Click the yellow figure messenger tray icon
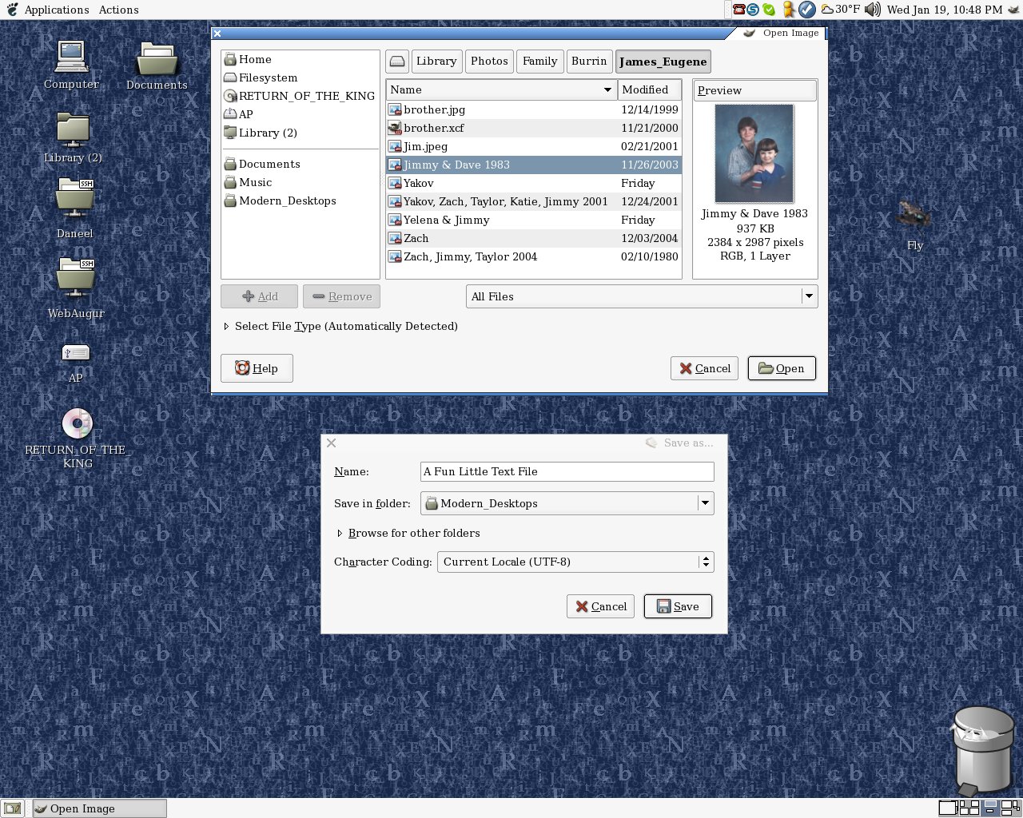This screenshot has width=1023, height=818. tap(789, 10)
